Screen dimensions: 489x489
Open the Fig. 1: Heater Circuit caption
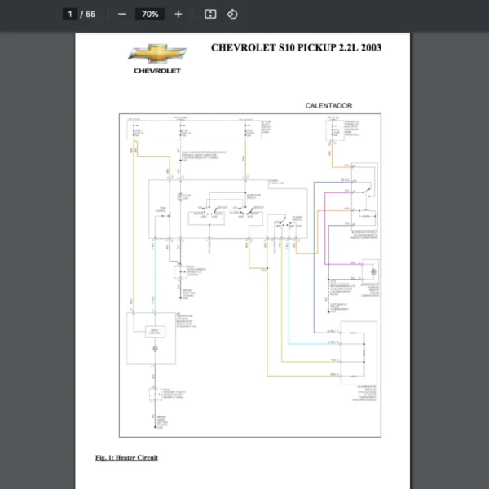[126, 458]
